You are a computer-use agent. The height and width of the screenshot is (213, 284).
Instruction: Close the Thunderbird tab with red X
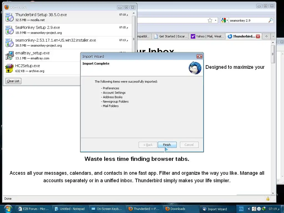258,36
